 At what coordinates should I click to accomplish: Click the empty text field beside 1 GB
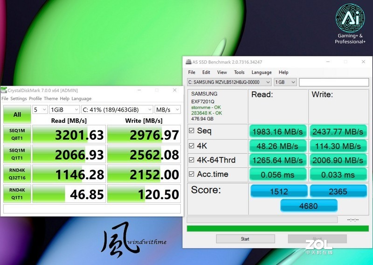click(x=334, y=82)
